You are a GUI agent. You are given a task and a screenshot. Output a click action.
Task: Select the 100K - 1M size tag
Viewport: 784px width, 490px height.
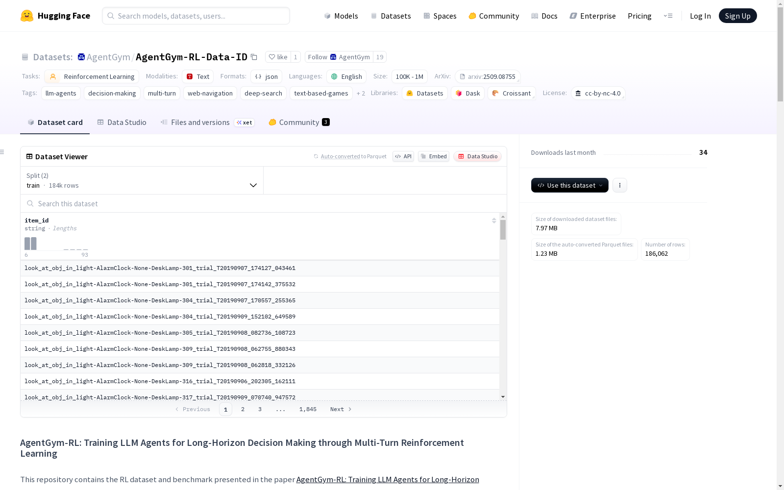click(x=410, y=76)
